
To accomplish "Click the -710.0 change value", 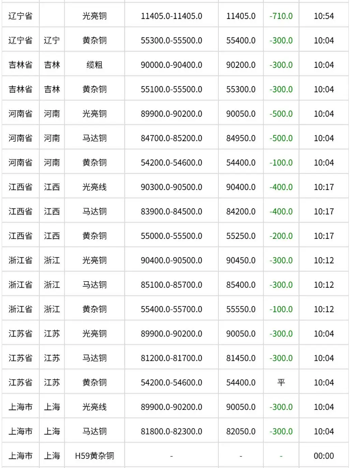I will click(x=281, y=16).
